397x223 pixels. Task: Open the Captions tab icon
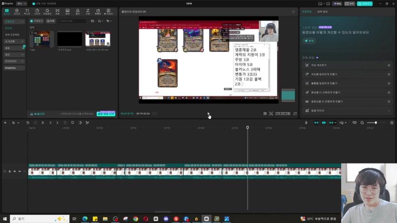tap(67, 11)
